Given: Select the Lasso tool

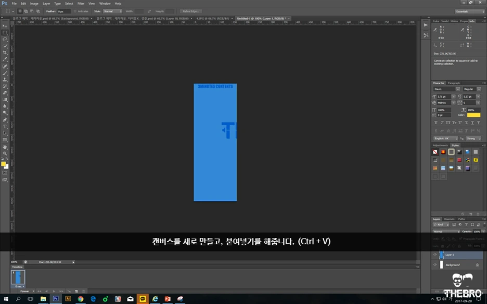Looking at the screenshot, I should coord(5,38).
